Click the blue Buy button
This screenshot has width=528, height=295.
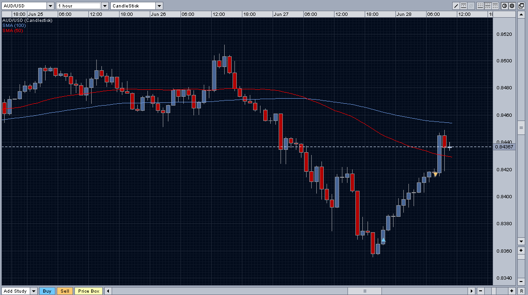[x=47, y=291]
